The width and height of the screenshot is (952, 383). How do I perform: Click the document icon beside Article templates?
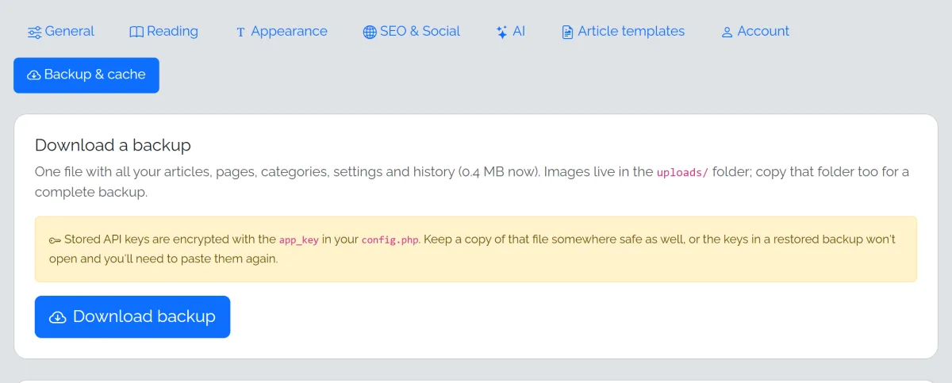pos(567,33)
